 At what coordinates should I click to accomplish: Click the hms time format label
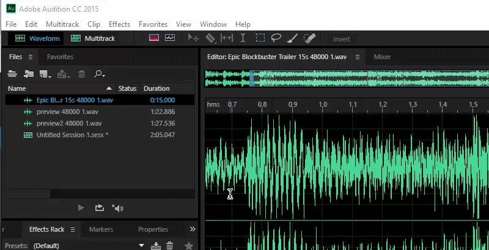click(x=213, y=104)
